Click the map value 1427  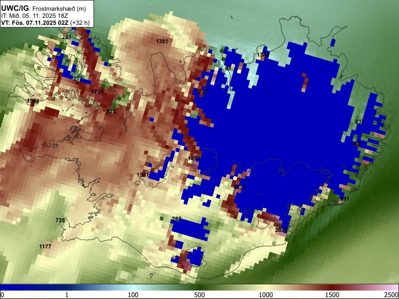pyautogui.click(x=357, y=144)
